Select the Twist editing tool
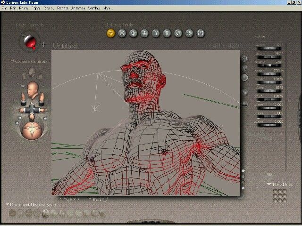Viewport: 302px width, 226px height. [x=122, y=33]
